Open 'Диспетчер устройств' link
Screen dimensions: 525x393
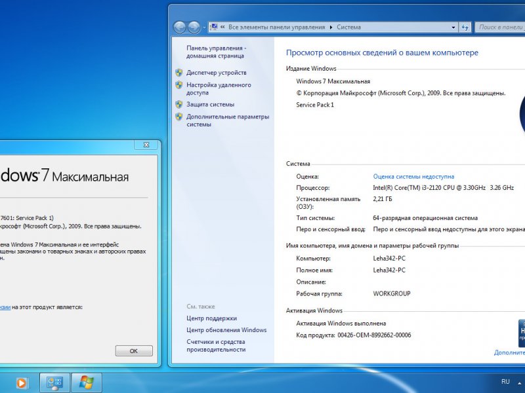click(x=217, y=73)
